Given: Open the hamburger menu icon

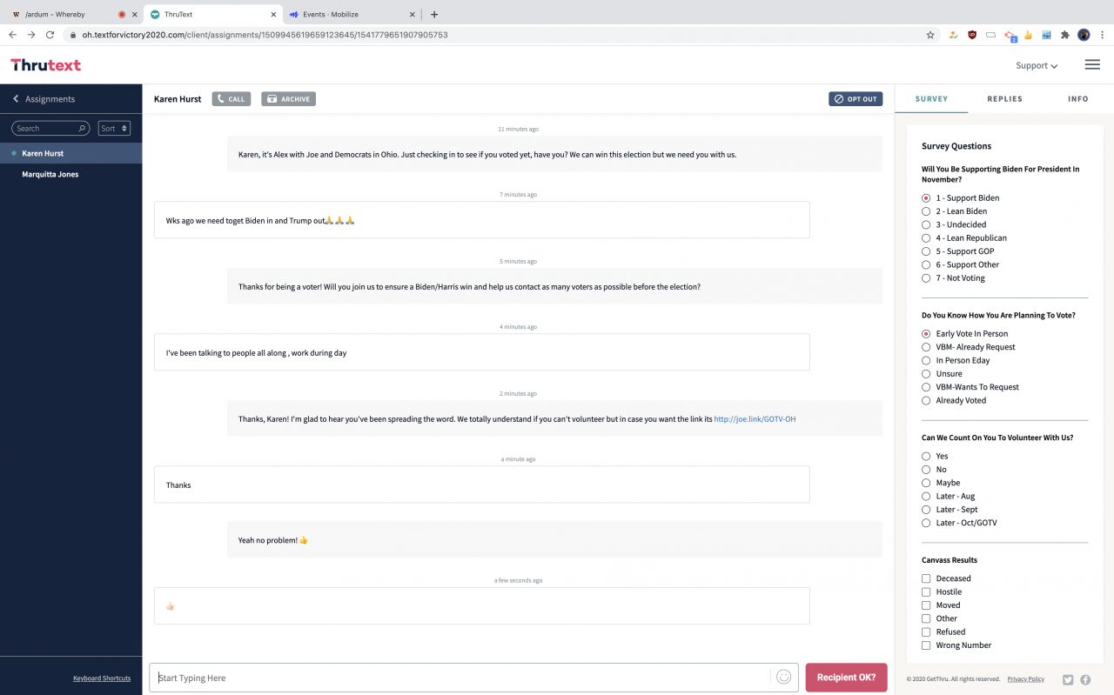Looking at the screenshot, I should 1092,64.
